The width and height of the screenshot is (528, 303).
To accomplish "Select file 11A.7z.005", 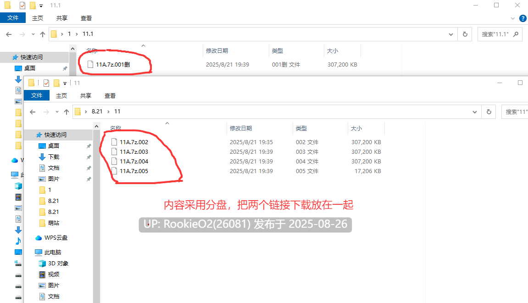I will pyautogui.click(x=134, y=171).
